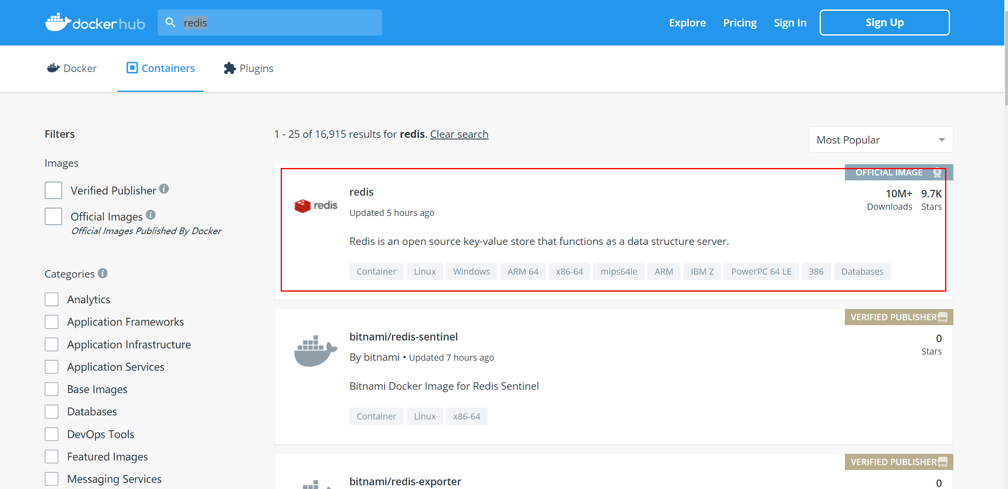Click the redis logo thumbnail
This screenshot has height=489, width=1008.
[x=316, y=205]
